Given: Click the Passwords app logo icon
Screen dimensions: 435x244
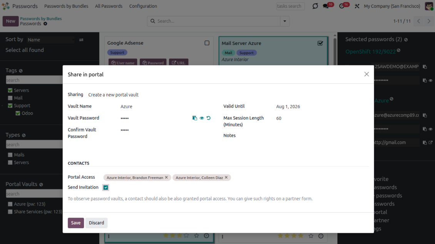Looking at the screenshot, I should pyautogui.click(x=6, y=6).
